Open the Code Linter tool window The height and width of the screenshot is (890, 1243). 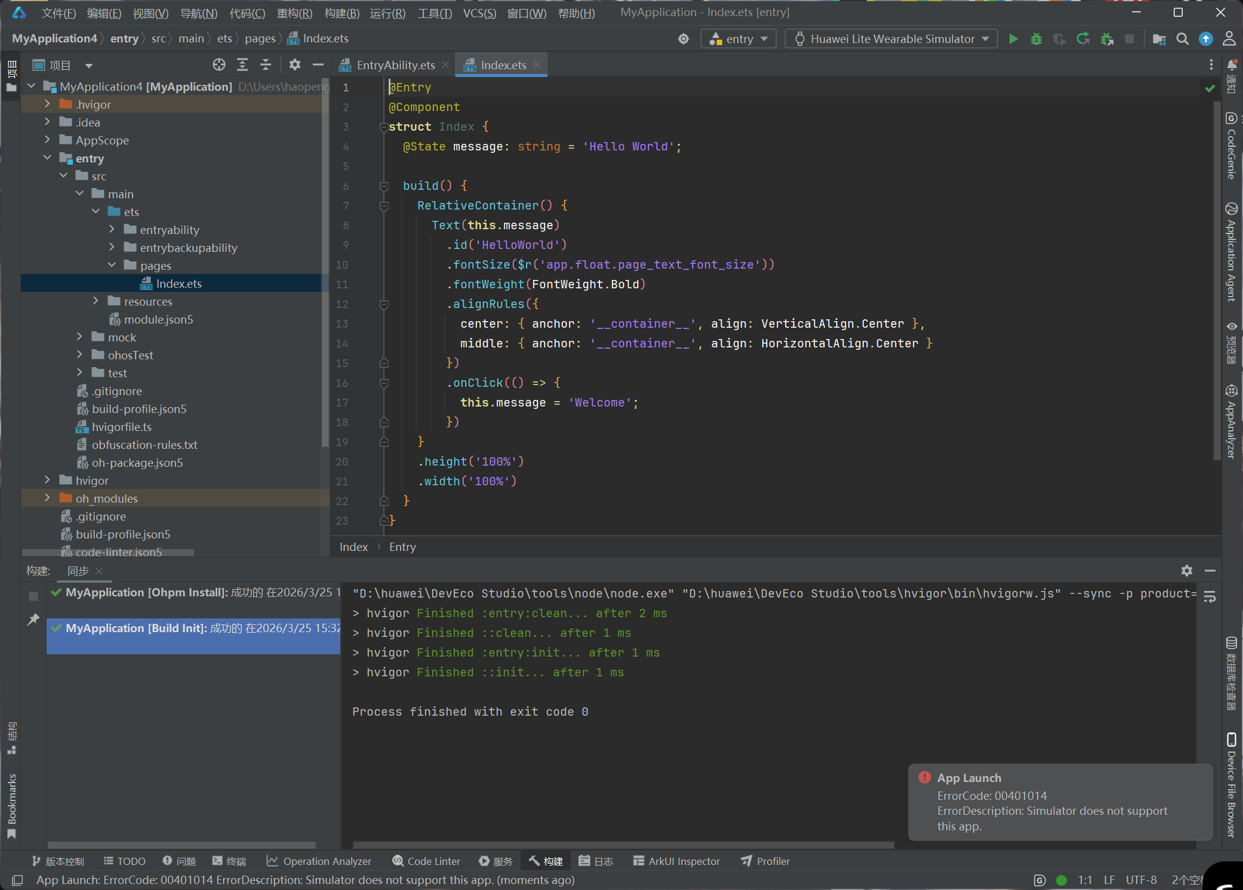426,861
